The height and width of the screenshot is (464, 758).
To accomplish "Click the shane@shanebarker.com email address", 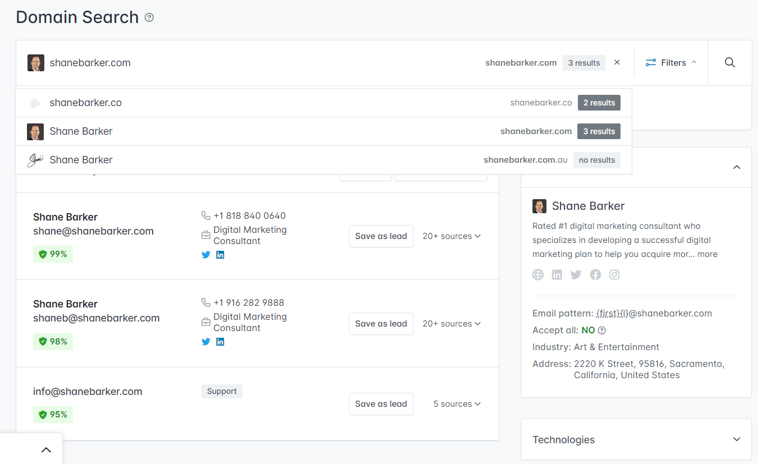I will point(93,231).
